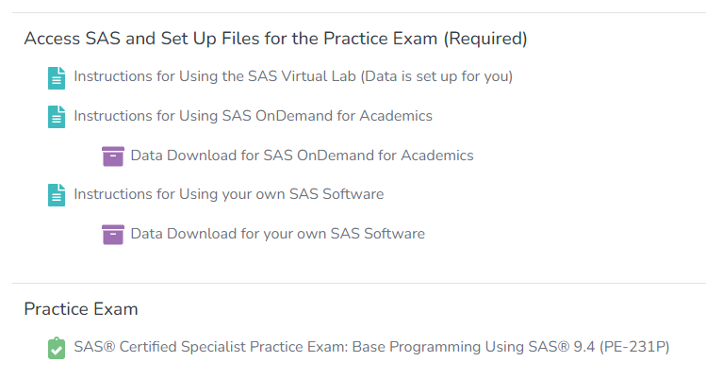Click the '(Required)' label in the section heading
The height and width of the screenshot is (378, 706).
484,39
